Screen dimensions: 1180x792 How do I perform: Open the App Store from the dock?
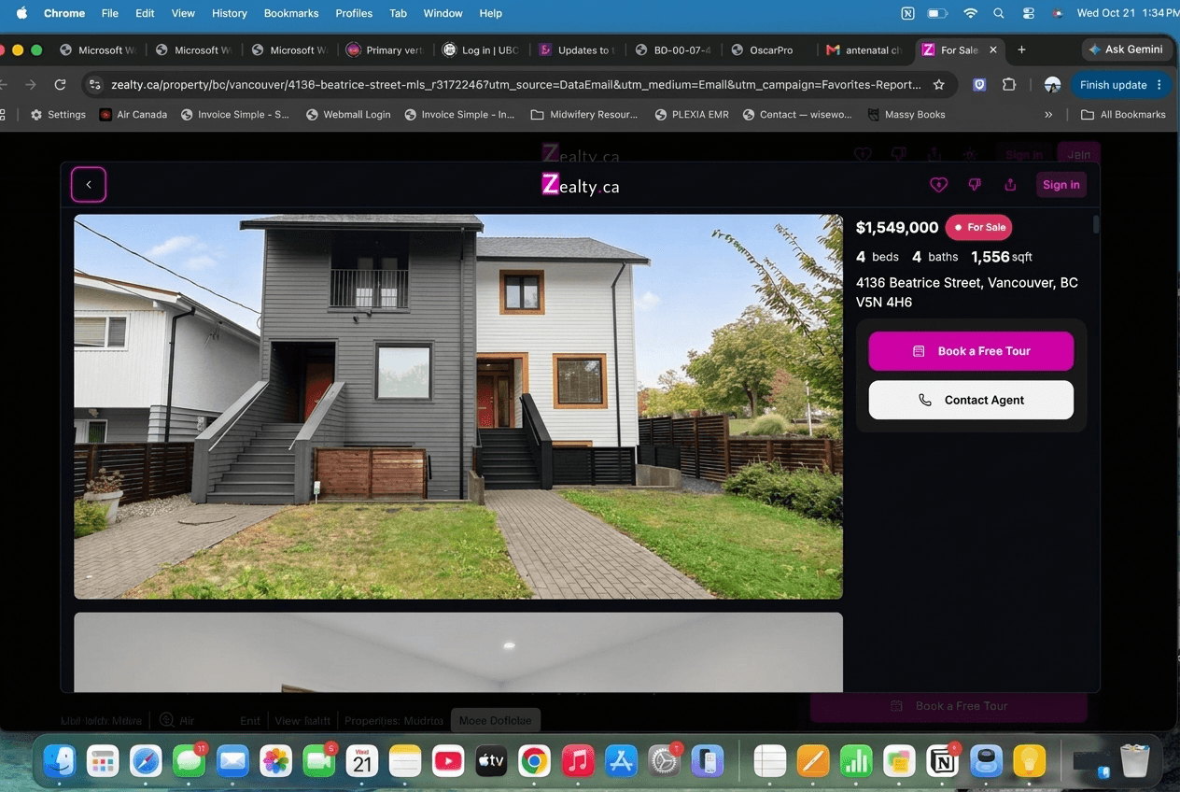(x=621, y=760)
